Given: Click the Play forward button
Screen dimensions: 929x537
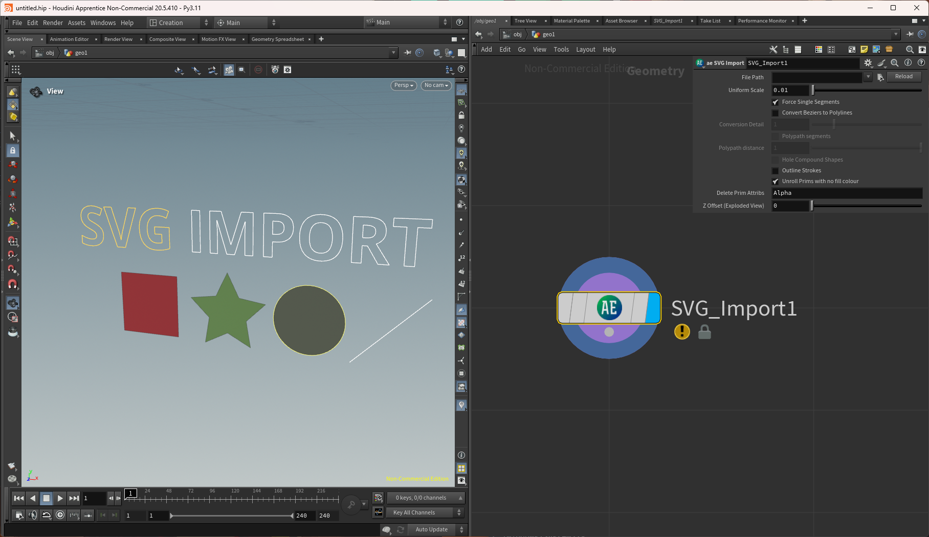Looking at the screenshot, I should 60,498.
